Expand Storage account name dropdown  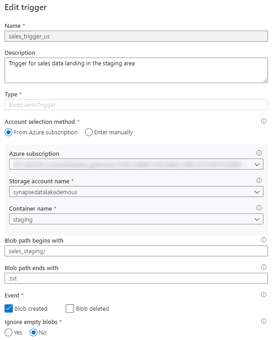pos(136,191)
